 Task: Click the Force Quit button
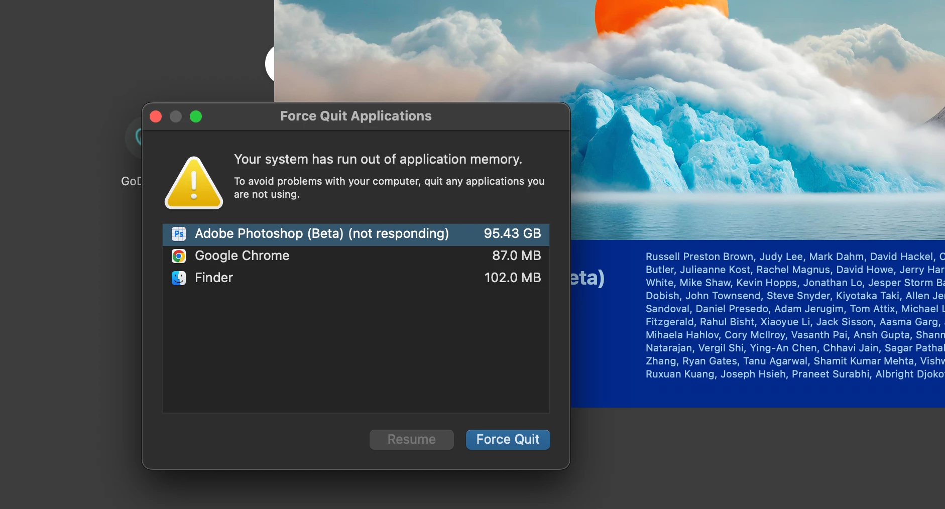point(508,439)
